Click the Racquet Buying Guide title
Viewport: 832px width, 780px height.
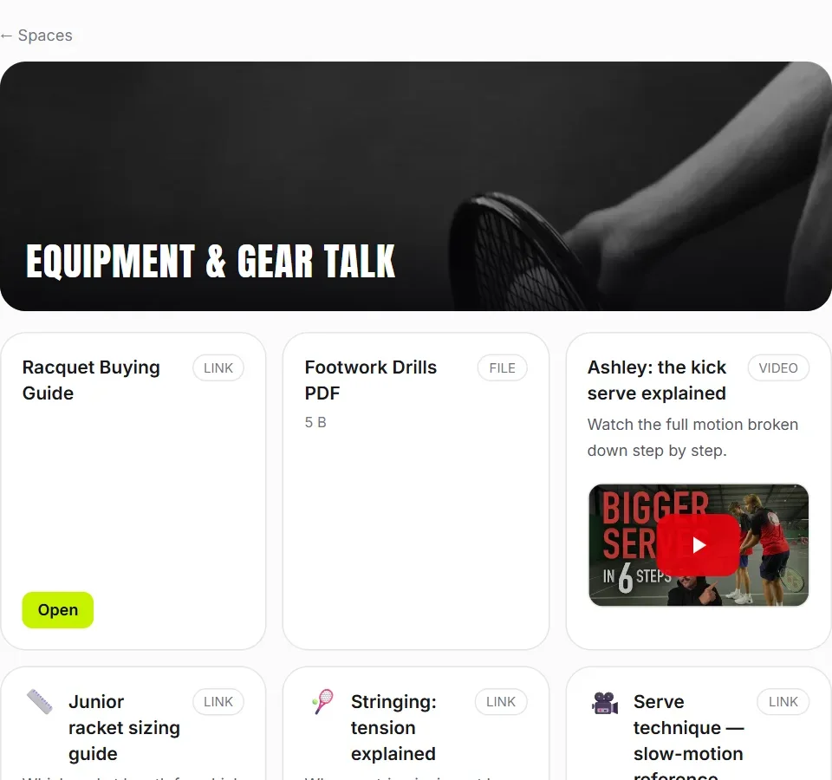[x=91, y=380]
